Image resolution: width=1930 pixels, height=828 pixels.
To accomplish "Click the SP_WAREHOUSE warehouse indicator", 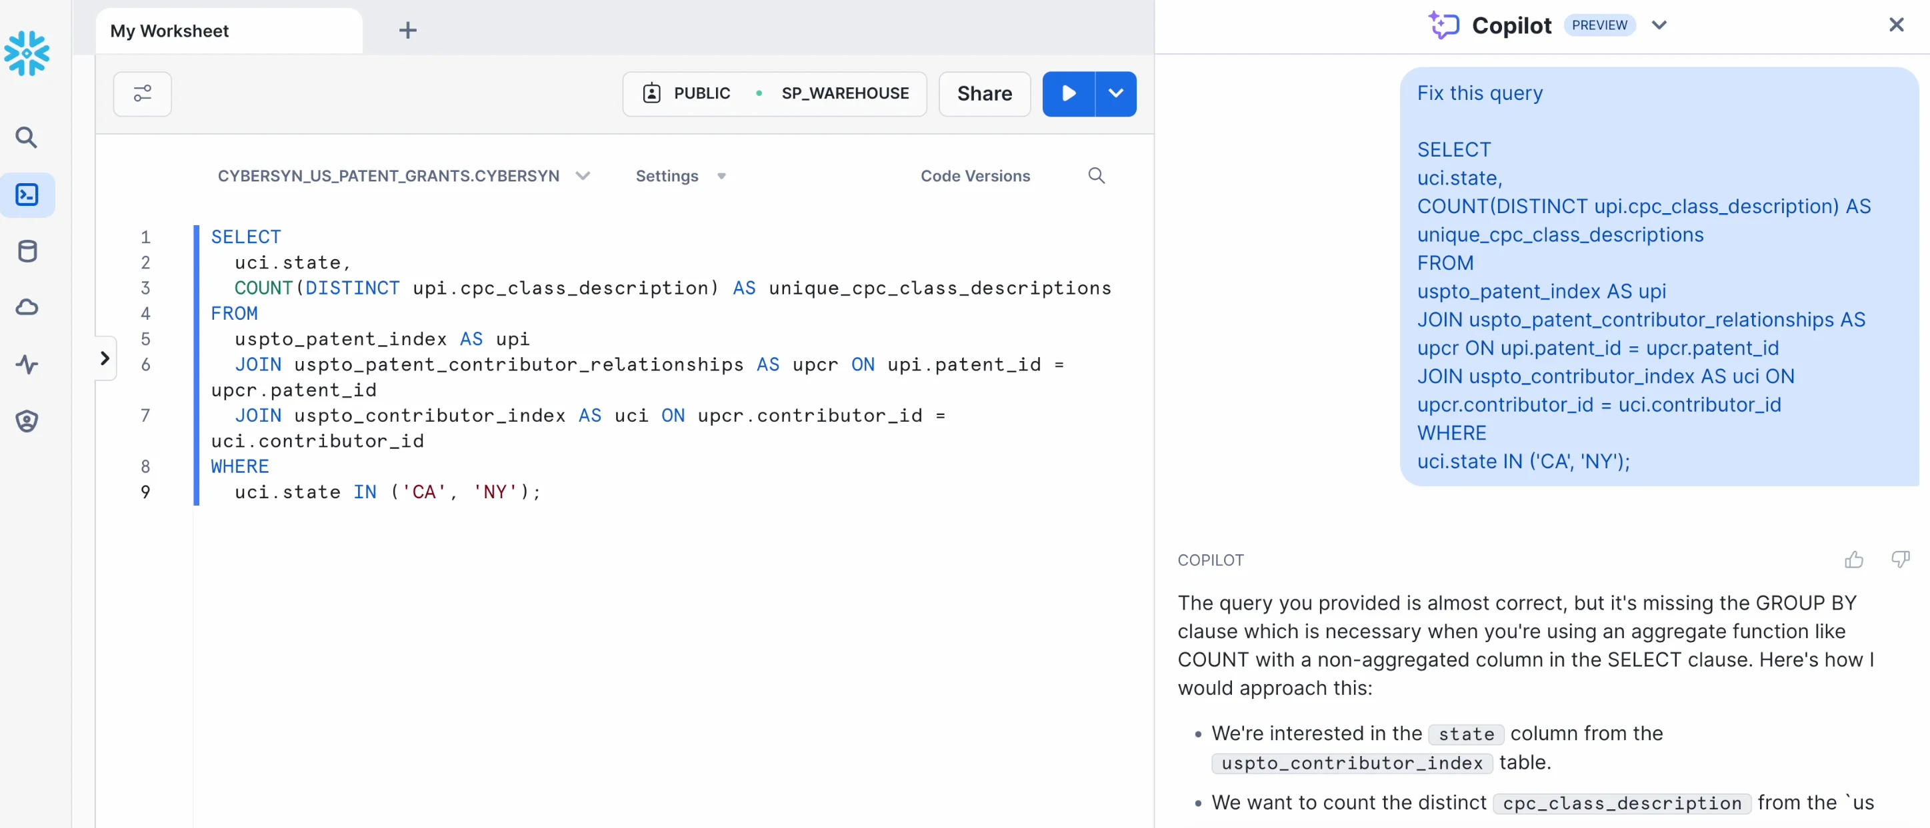I will pos(845,93).
